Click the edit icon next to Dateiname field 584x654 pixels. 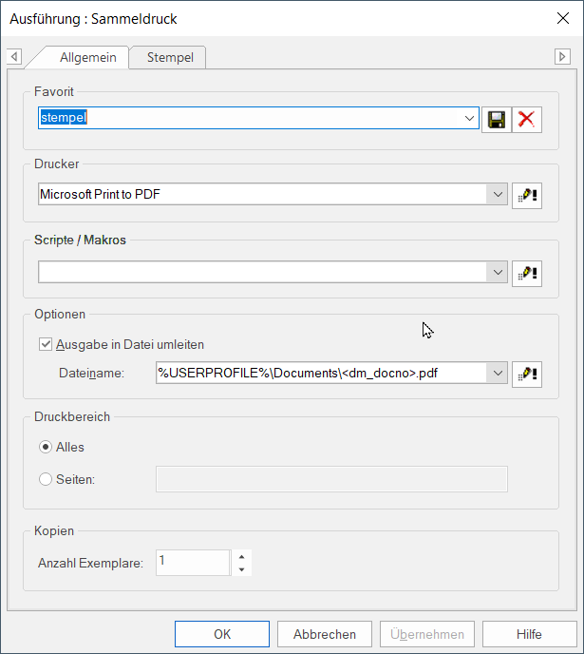tap(526, 374)
